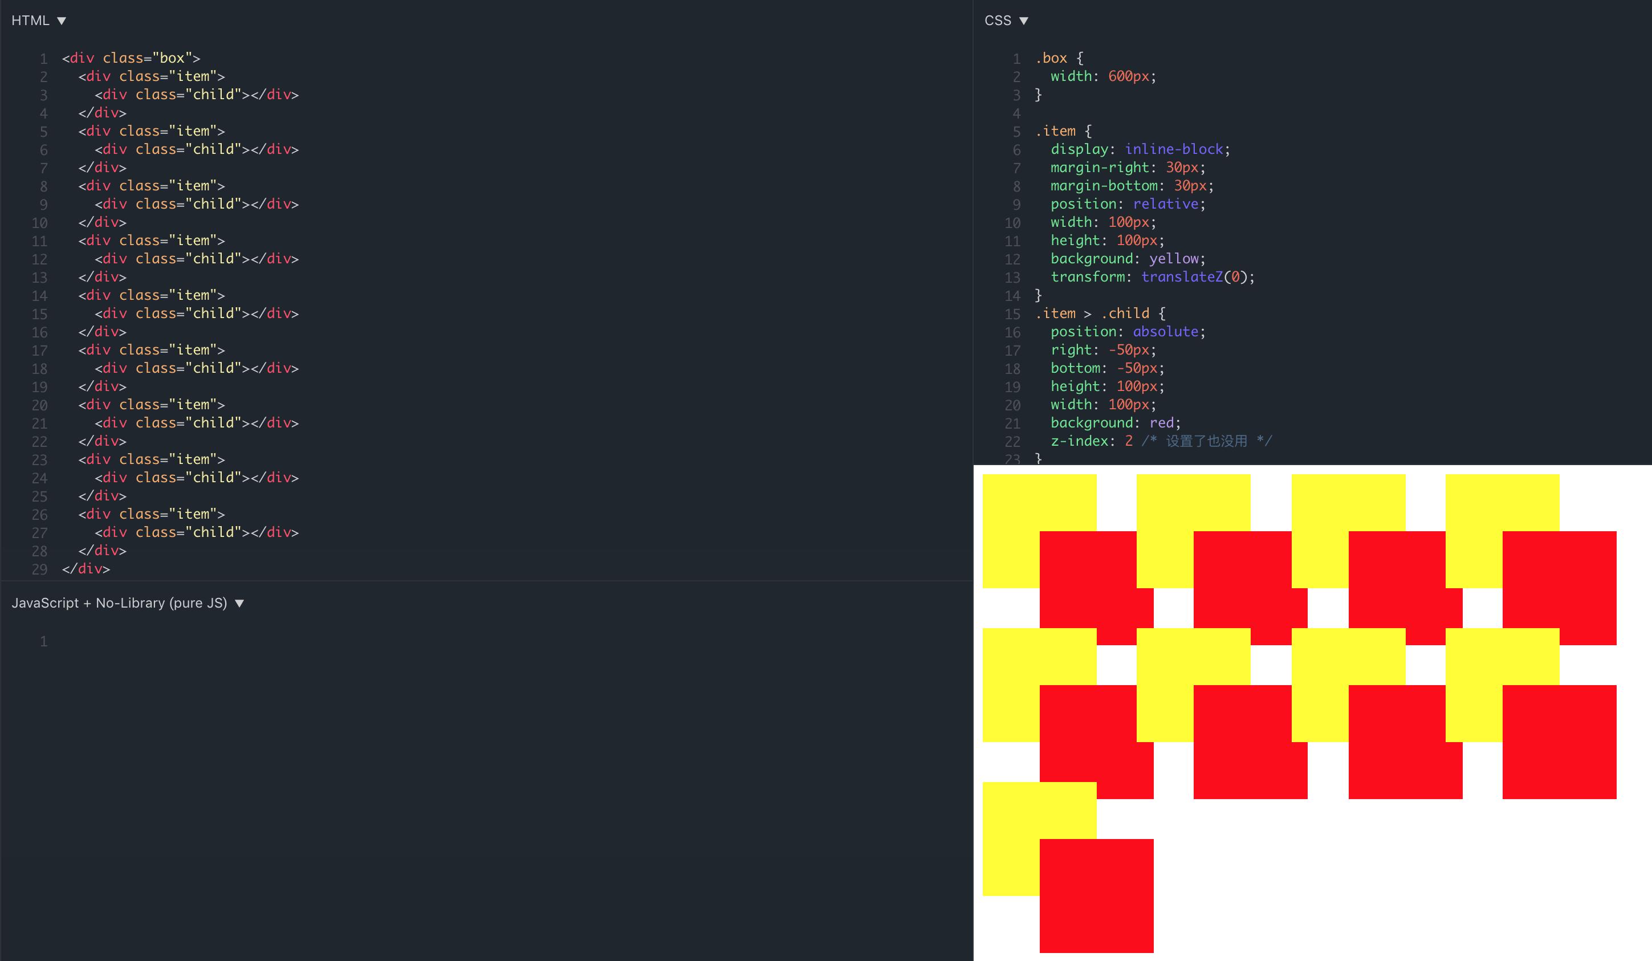The height and width of the screenshot is (961, 1652).
Task: Click the translateZ(0) transform value
Action: [1196, 276]
